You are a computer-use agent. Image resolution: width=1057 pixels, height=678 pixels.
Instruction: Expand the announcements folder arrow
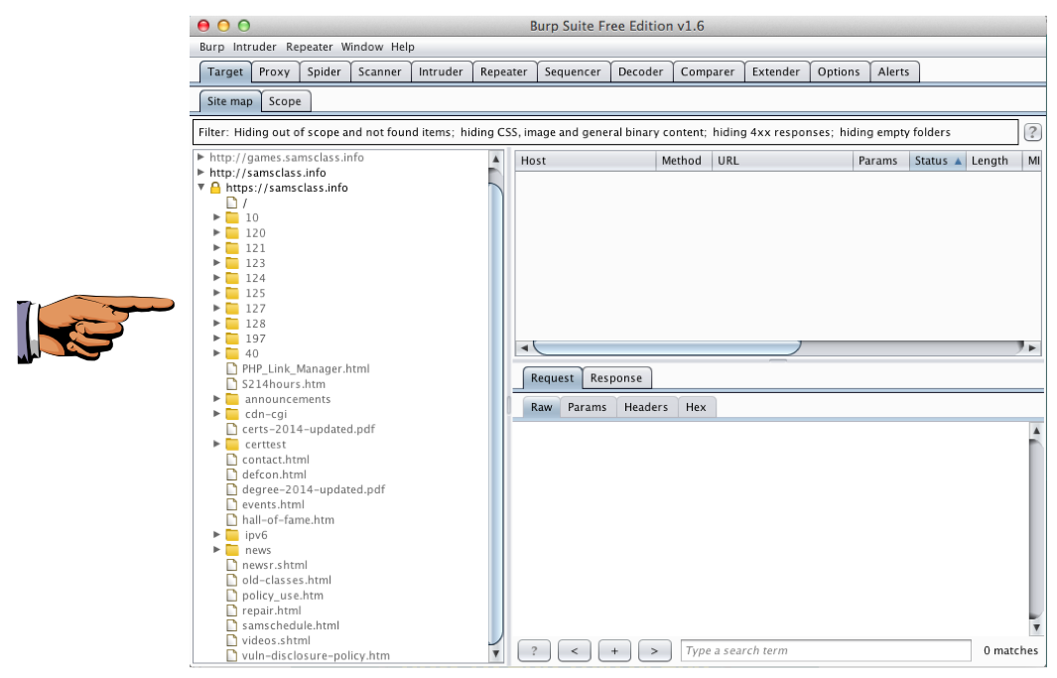point(216,399)
